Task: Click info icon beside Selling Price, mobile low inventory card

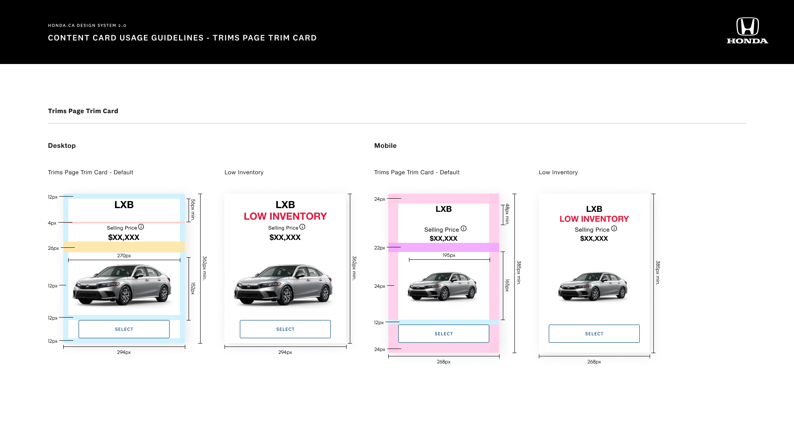Action: click(x=614, y=228)
